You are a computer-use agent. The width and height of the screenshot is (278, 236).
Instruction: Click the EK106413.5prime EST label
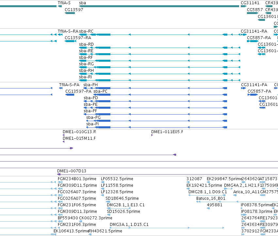tap(71, 231)
